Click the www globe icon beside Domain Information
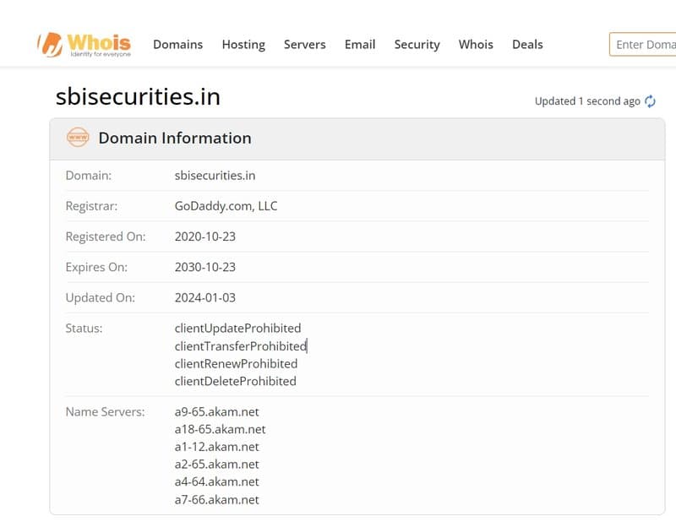 (x=77, y=137)
